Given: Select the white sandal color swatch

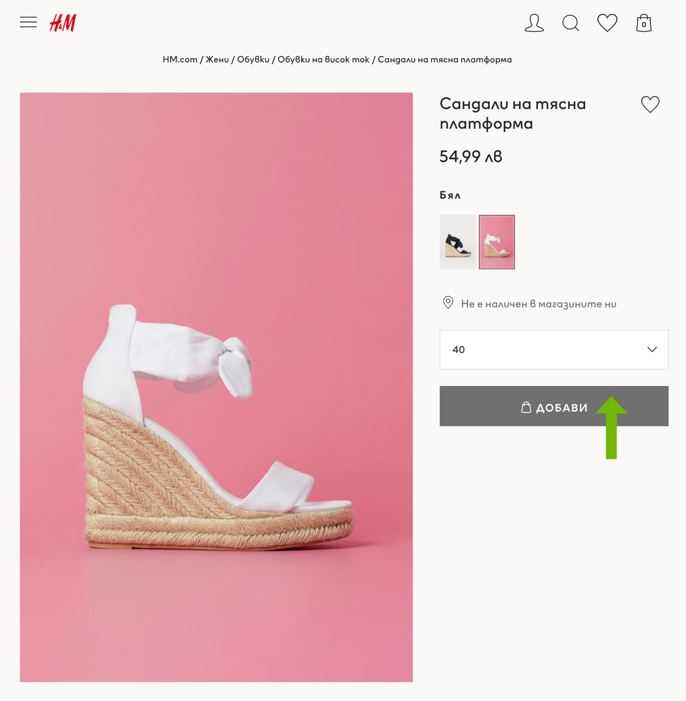Looking at the screenshot, I should (496, 242).
